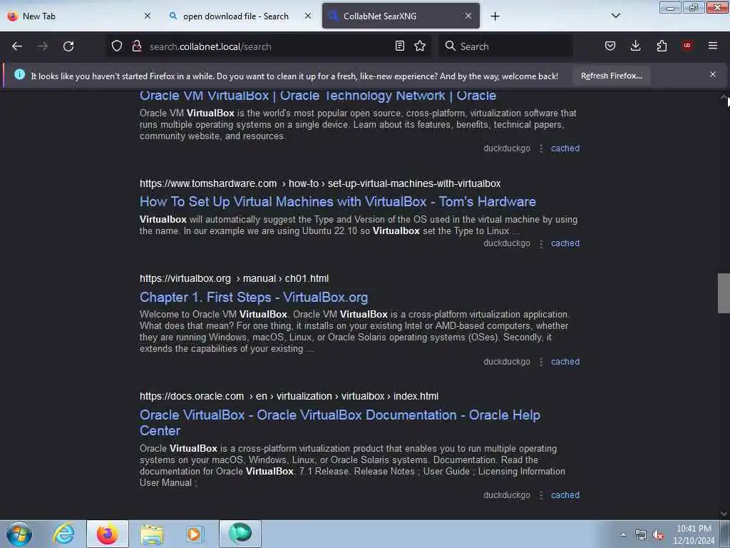Expand the list all tabs chevron
The width and height of the screenshot is (730, 548).
tap(615, 16)
